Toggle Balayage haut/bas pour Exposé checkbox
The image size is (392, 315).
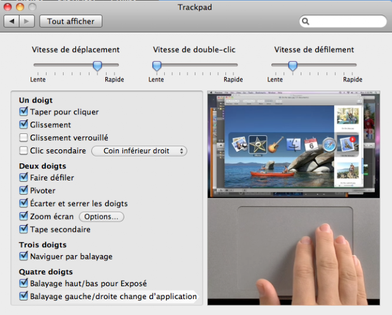click(23, 283)
